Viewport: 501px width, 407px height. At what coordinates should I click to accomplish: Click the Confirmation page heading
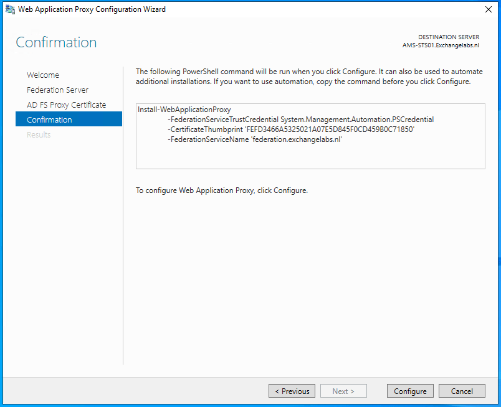click(x=56, y=42)
